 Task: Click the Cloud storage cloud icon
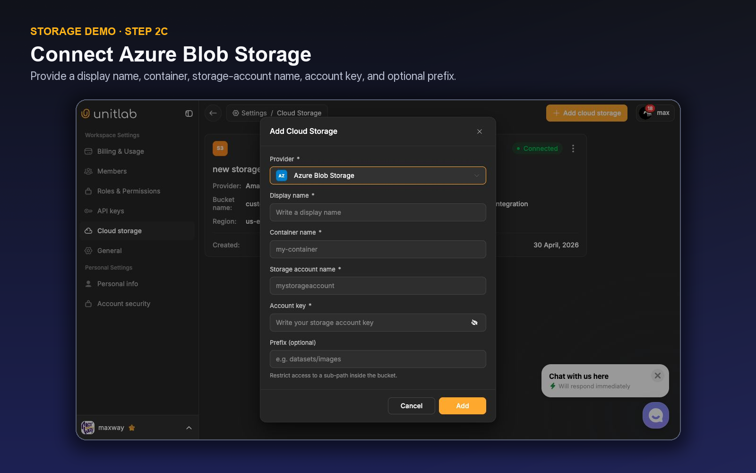pos(88,231)
